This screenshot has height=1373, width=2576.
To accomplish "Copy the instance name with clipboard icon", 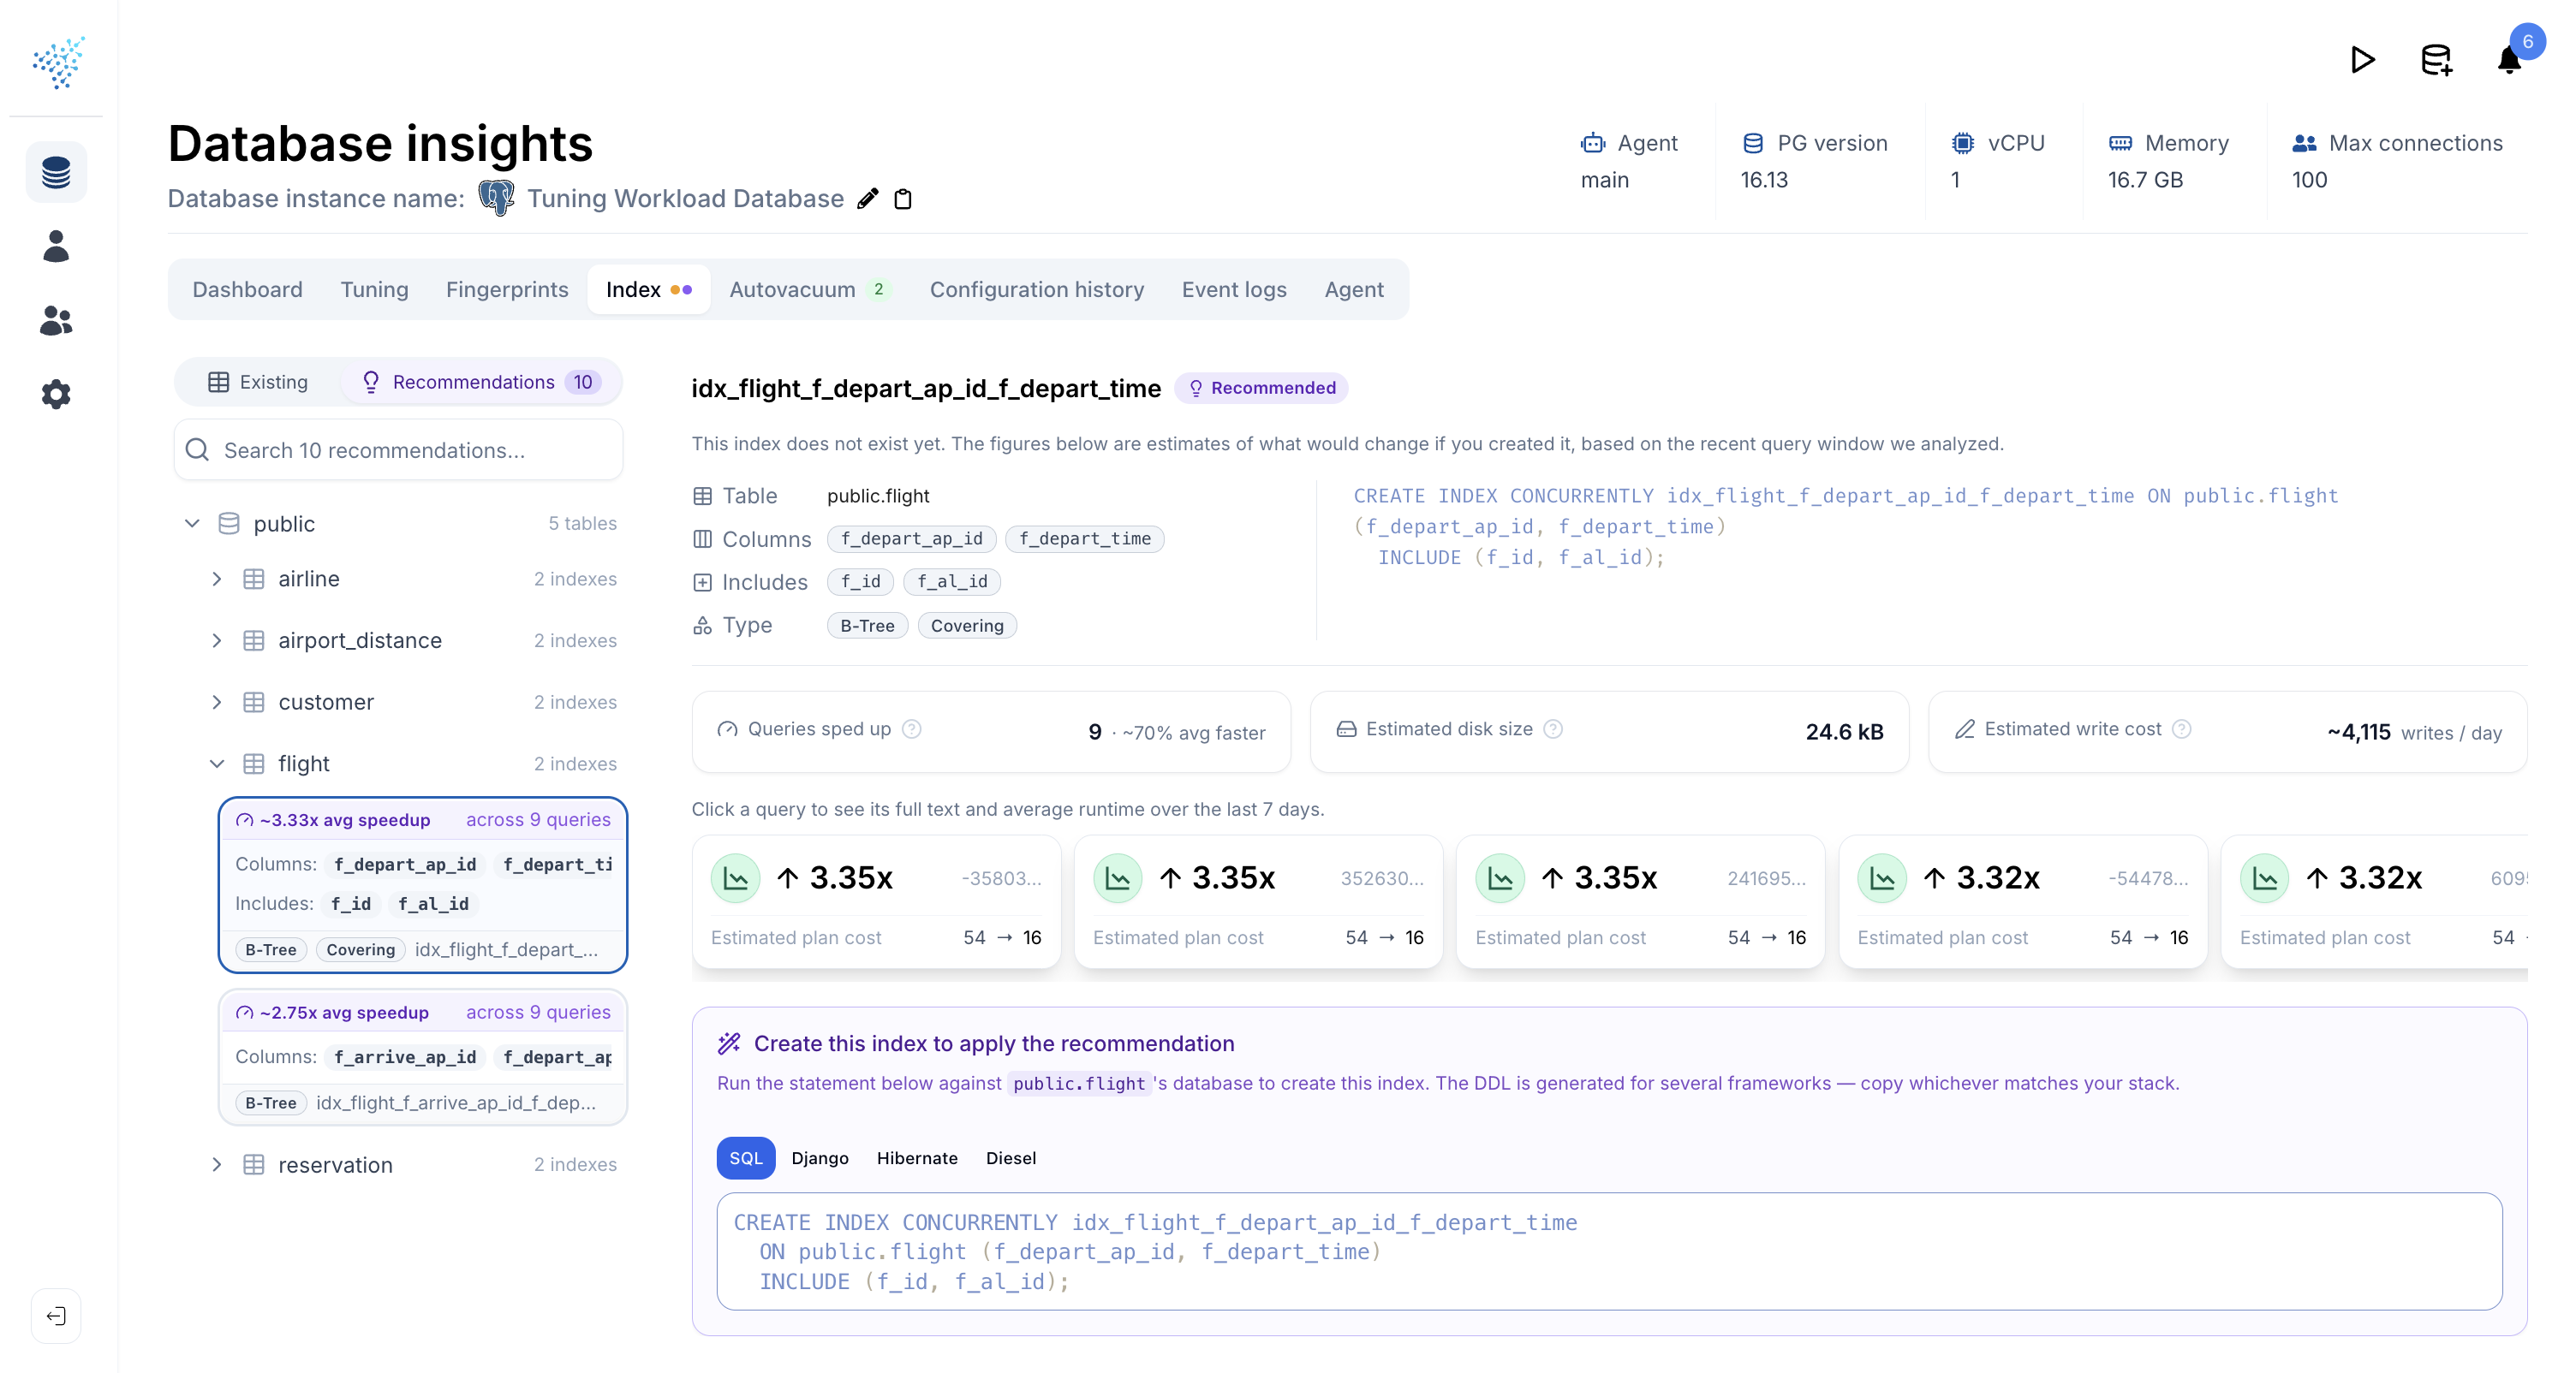I will coord(903,199).
